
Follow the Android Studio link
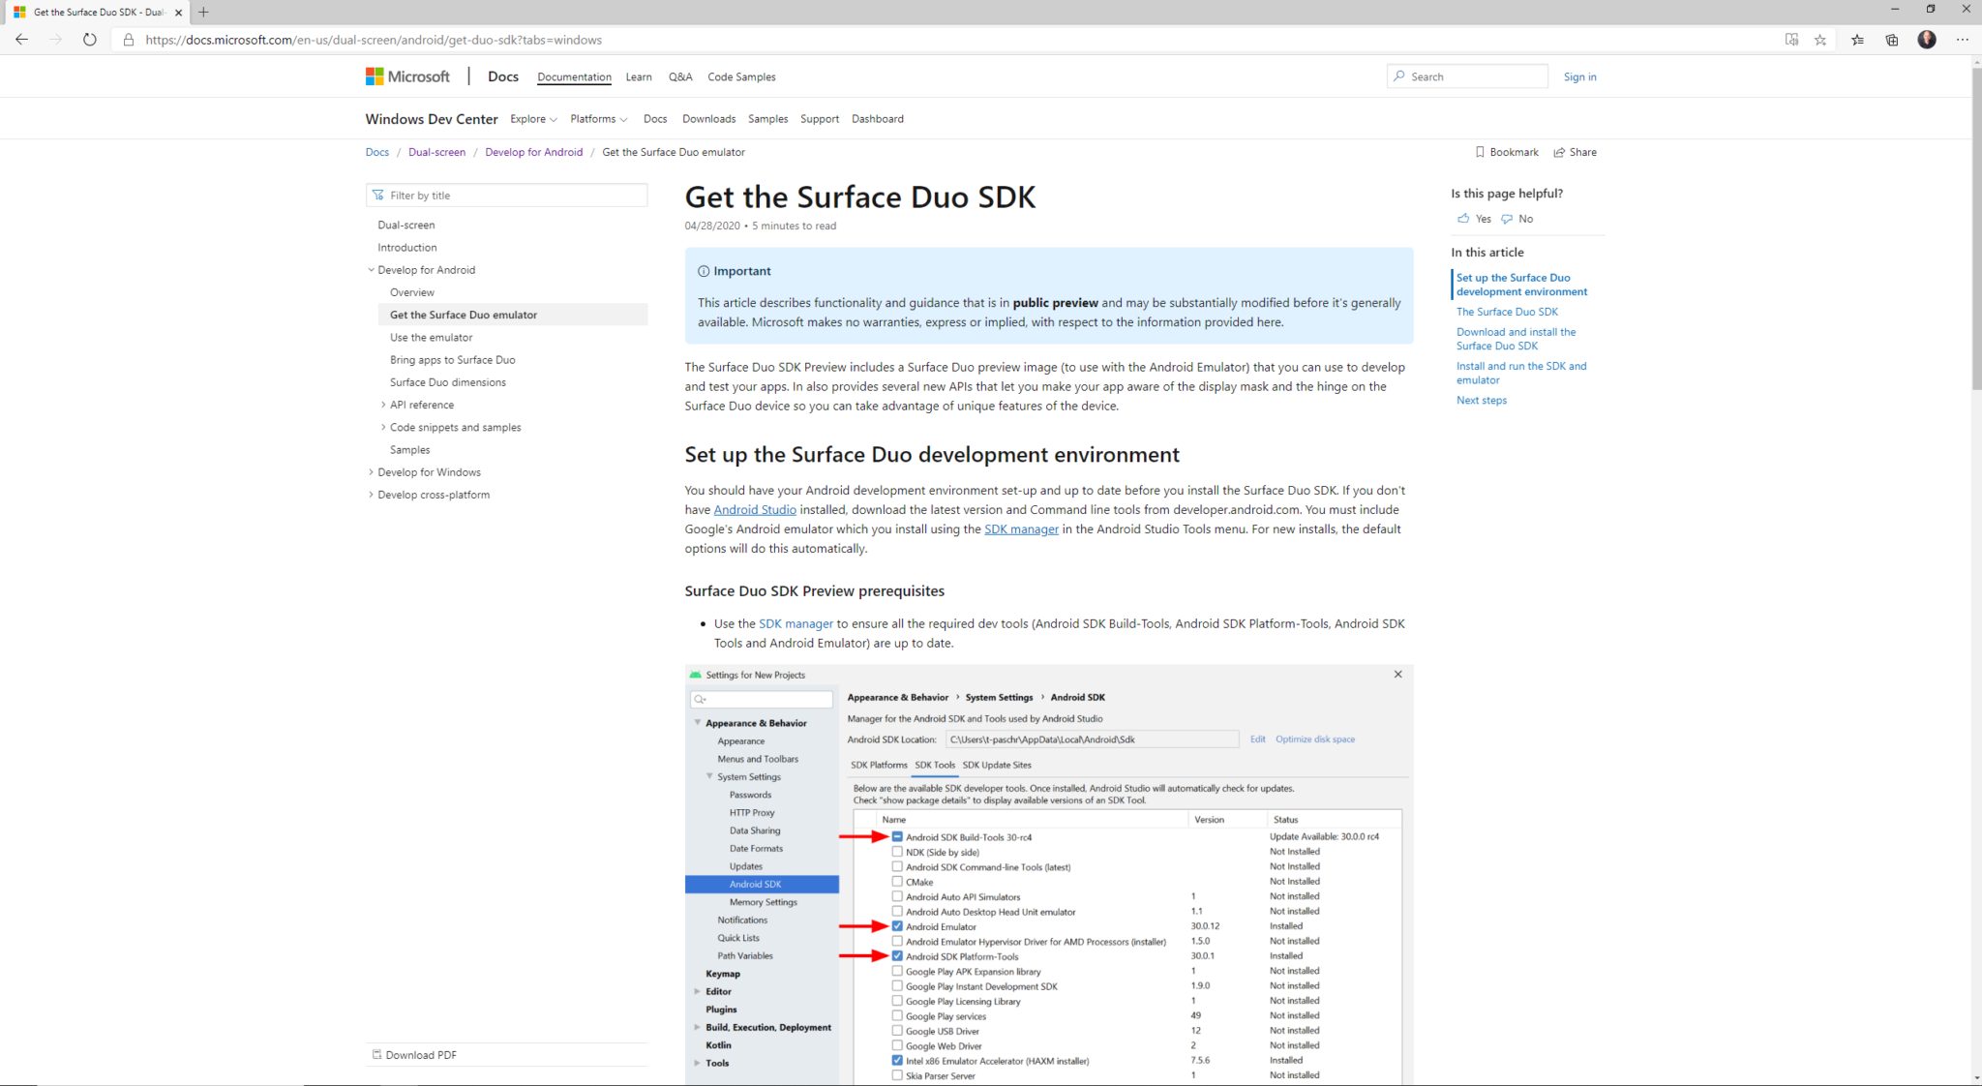(755, 509)
